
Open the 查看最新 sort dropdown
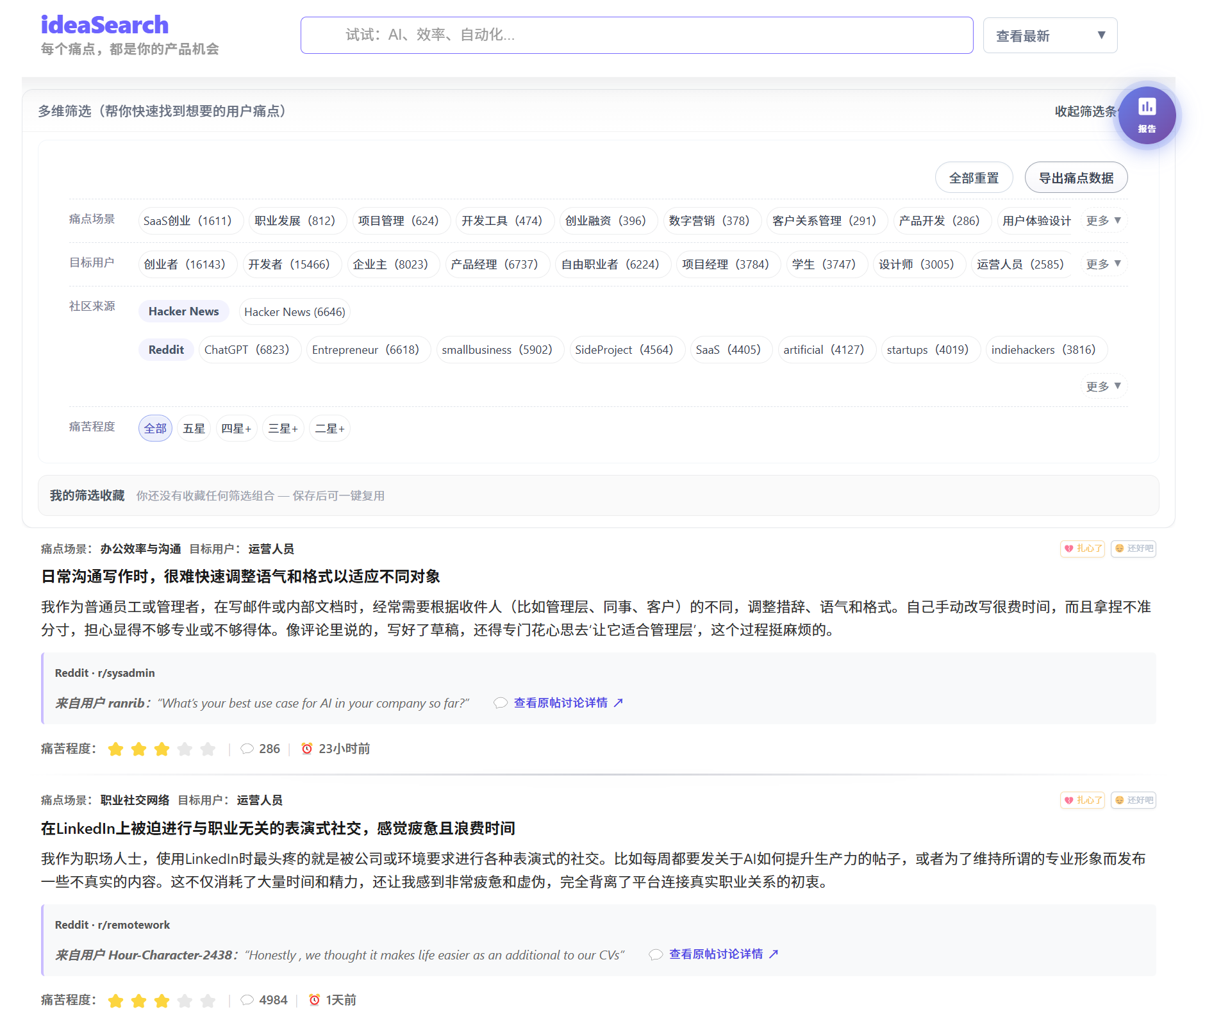click(1049, 36)
